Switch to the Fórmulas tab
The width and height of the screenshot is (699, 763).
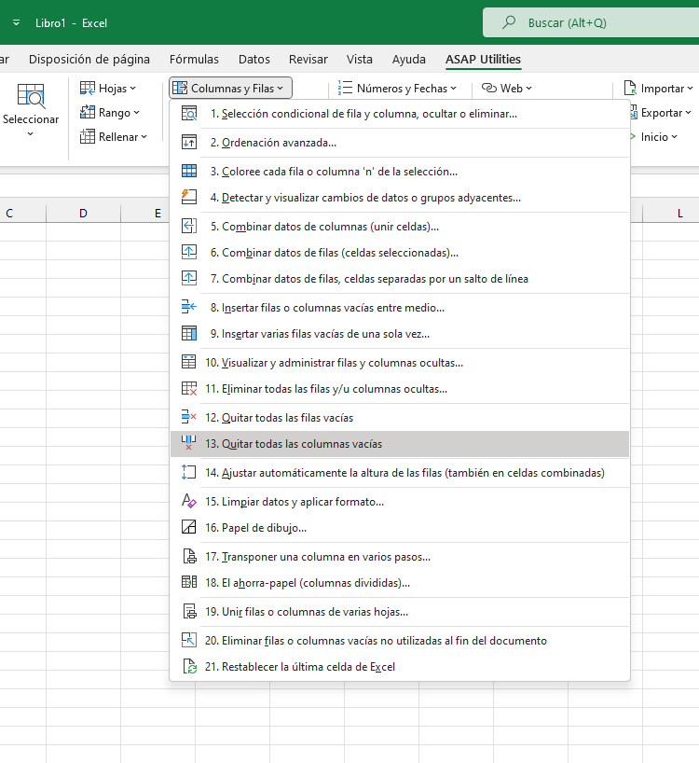coord(194,60)
